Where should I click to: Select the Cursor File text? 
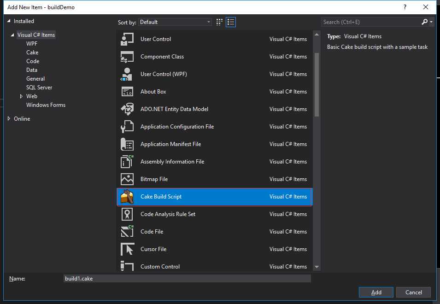(x=153, y=249)
